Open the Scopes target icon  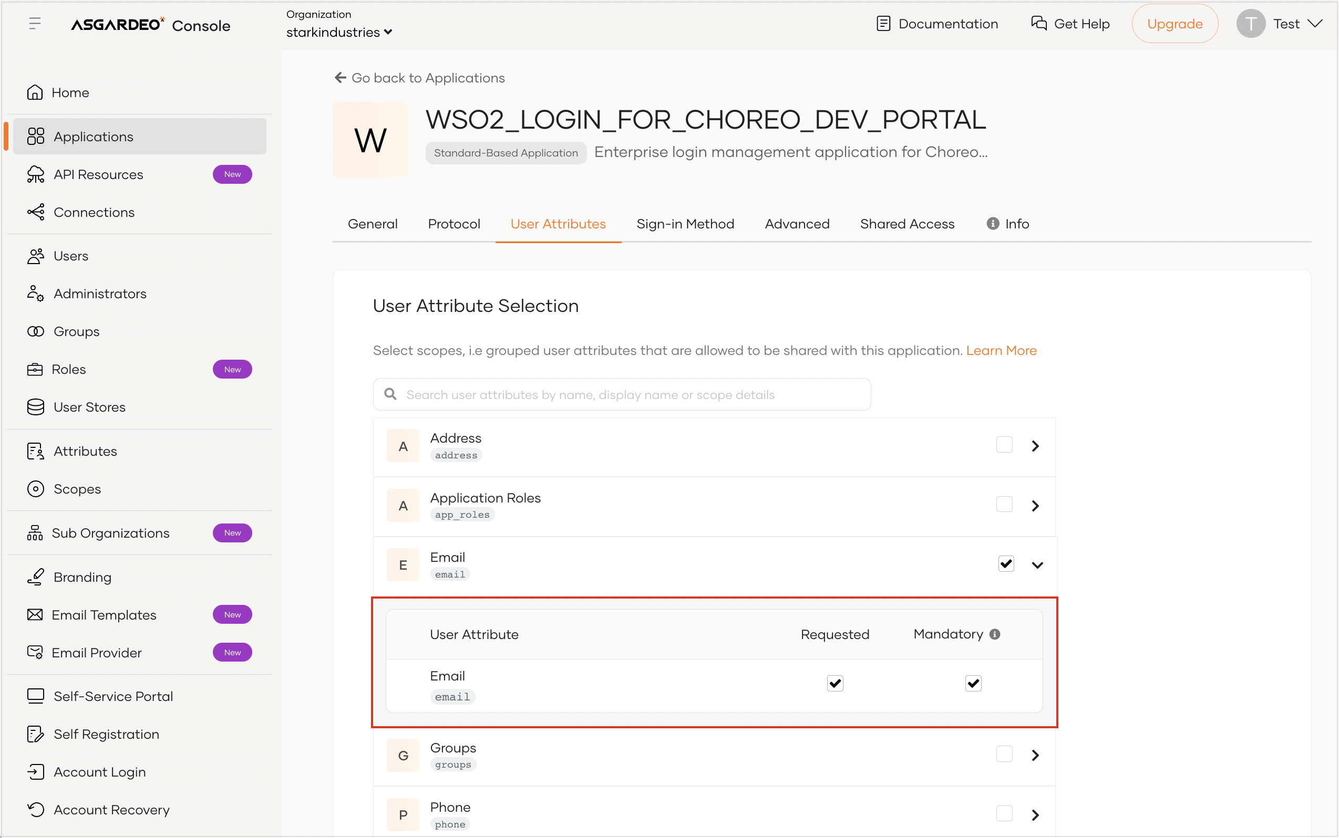coord(36,489)
